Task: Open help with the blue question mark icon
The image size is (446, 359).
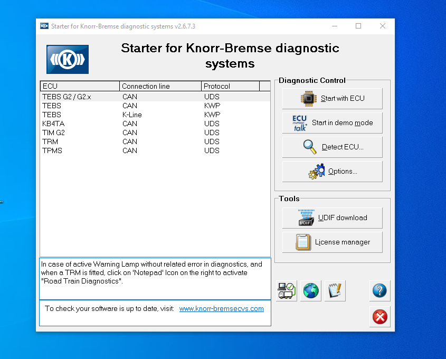Action: click(x=379, y=291)
